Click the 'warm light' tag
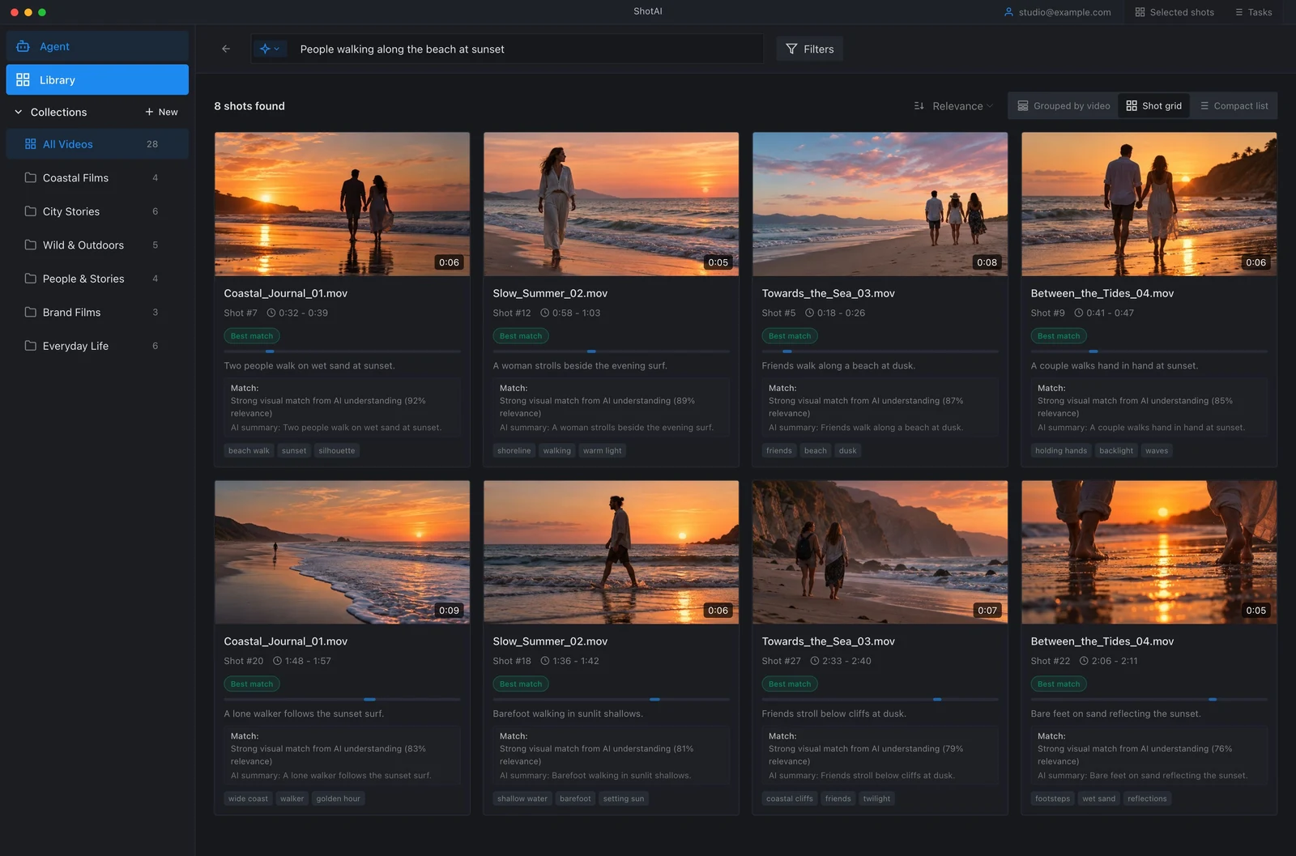This screenshot has height=856, width=1296. click(603, 450)
